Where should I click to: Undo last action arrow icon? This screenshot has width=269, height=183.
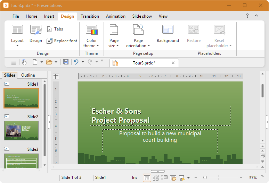76,62
